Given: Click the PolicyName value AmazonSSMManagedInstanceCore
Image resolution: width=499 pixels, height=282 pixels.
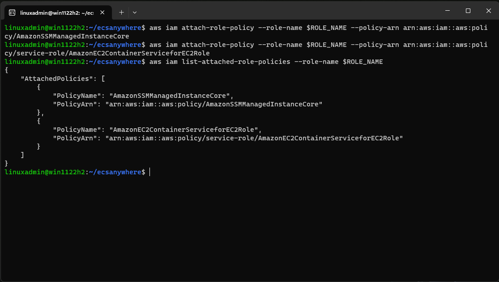Looking at the screenshot, I should click(171, 96).
